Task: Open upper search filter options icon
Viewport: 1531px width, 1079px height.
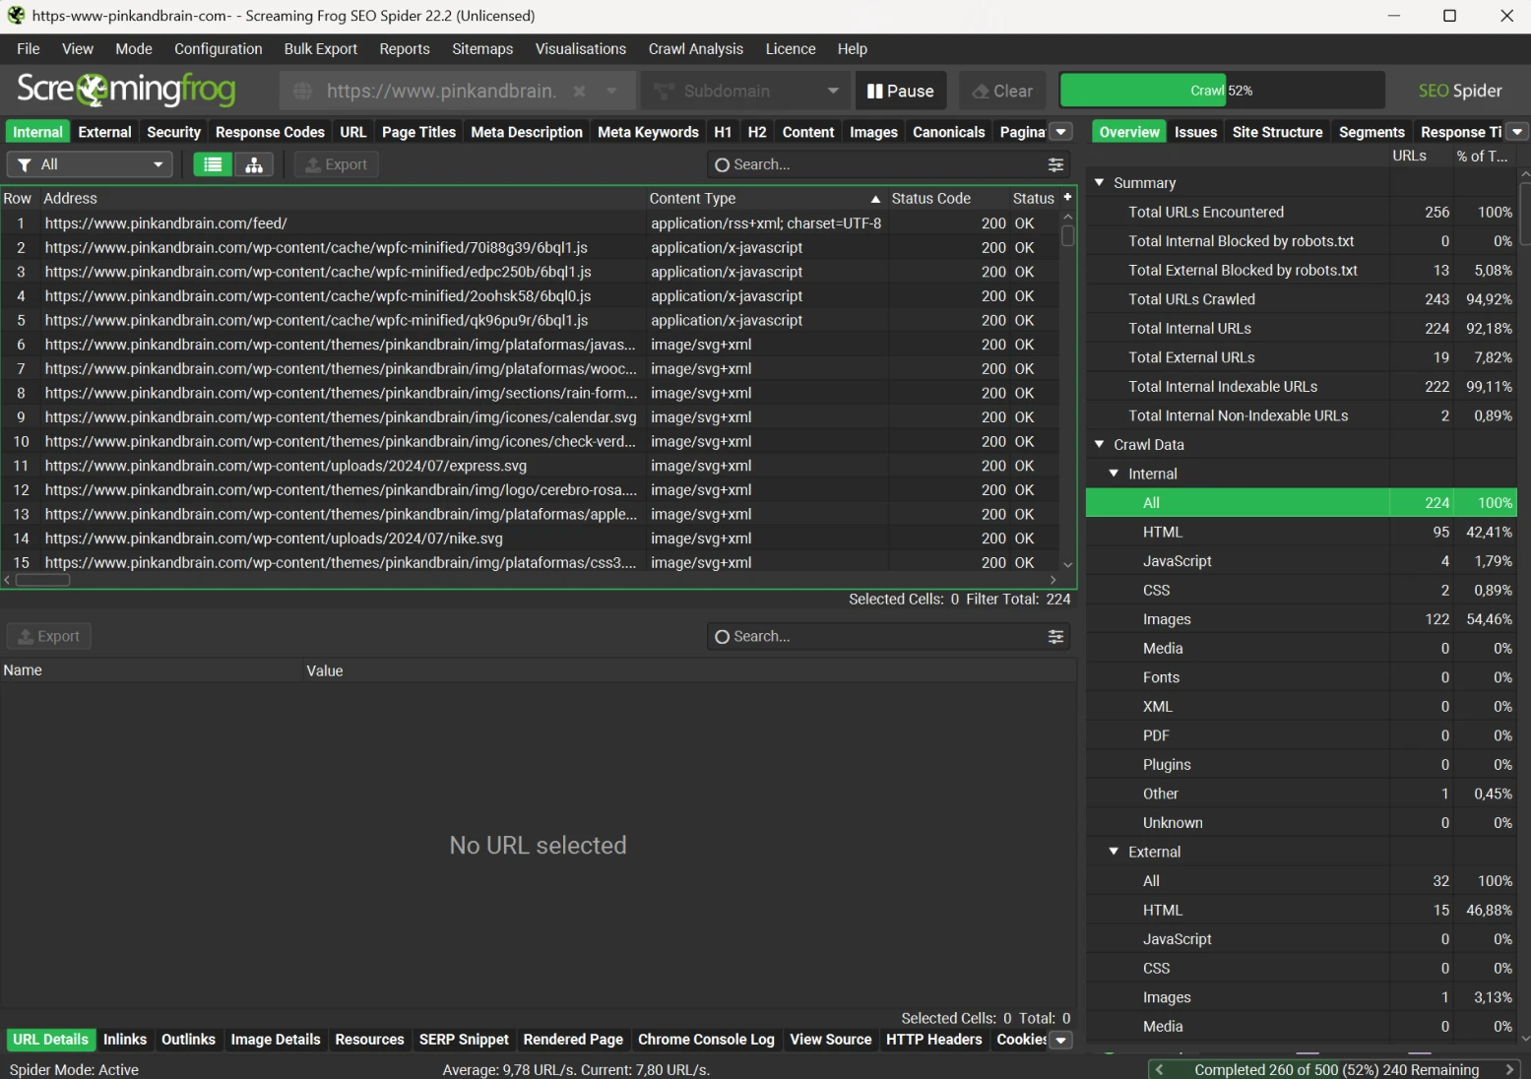Action: coord(1055,164)
